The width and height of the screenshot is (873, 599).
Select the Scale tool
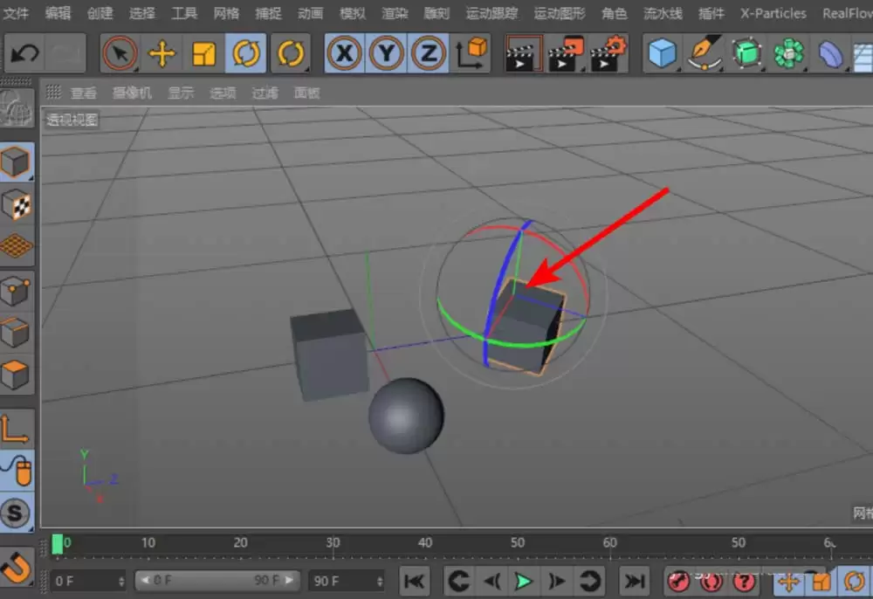coord(204,53)
